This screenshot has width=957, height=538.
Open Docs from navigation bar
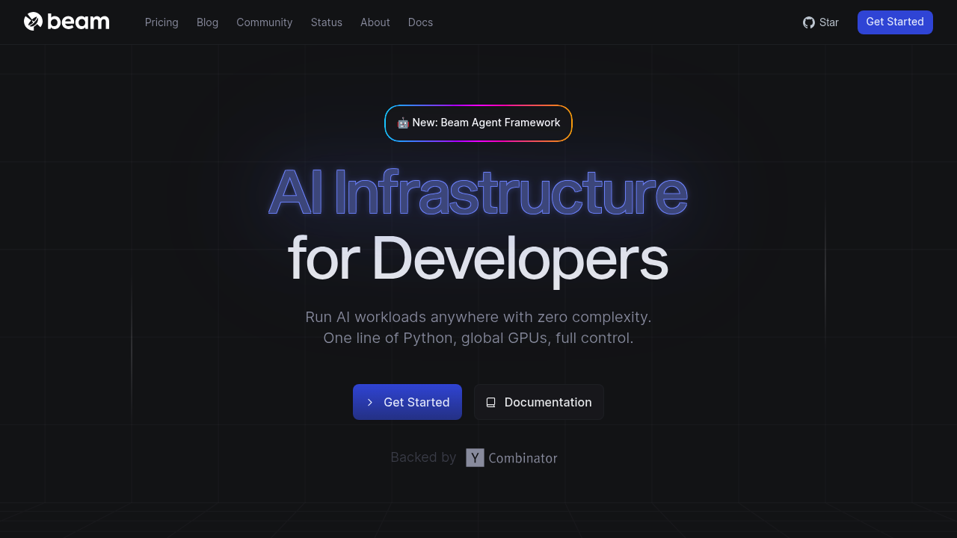[x=420, y=22]
